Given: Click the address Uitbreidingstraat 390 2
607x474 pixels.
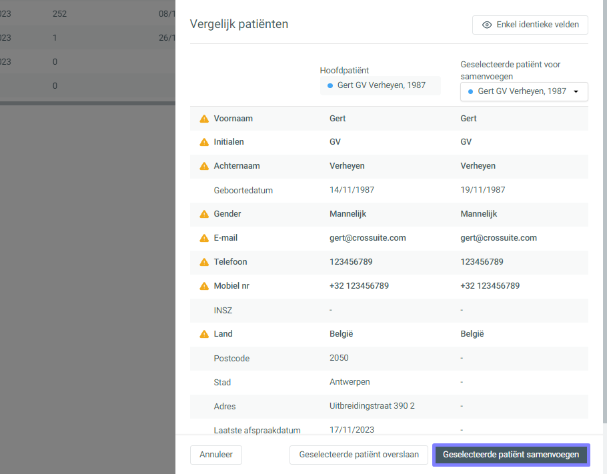Looking at the screenshot, I should 372,405.
